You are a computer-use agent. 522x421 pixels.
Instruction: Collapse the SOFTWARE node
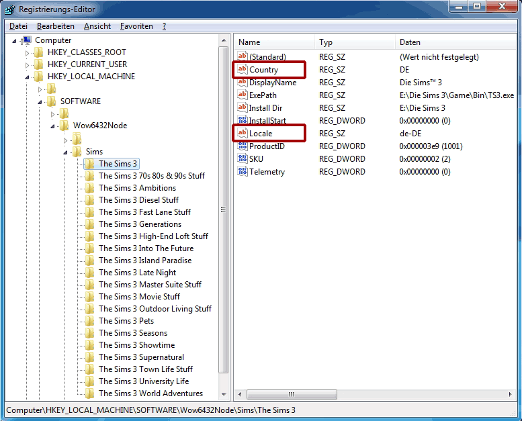tap(40, 102)
